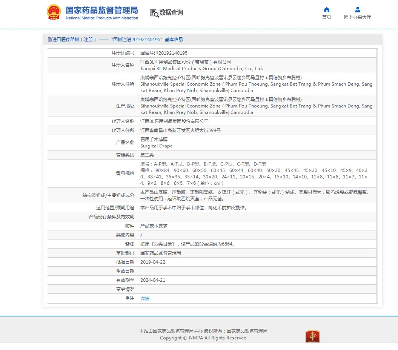This screenshot has width=398, height=350.
Task: Click expiry date 2024-04-21
Action: 153,280
